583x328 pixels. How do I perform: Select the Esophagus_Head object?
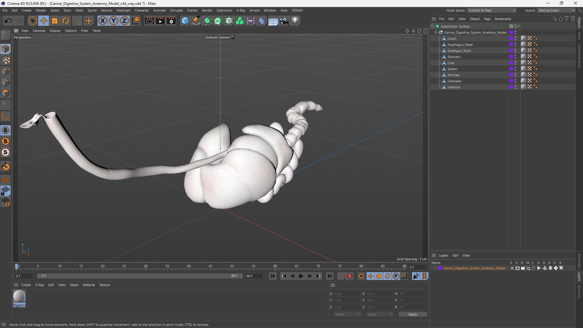(x=460, y=45)
